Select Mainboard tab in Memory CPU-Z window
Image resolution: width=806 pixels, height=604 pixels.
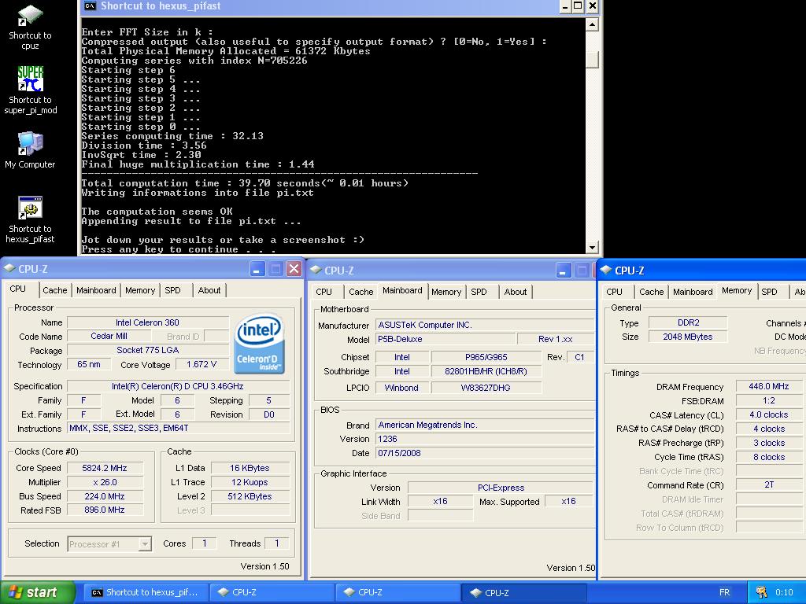point(693,292)
